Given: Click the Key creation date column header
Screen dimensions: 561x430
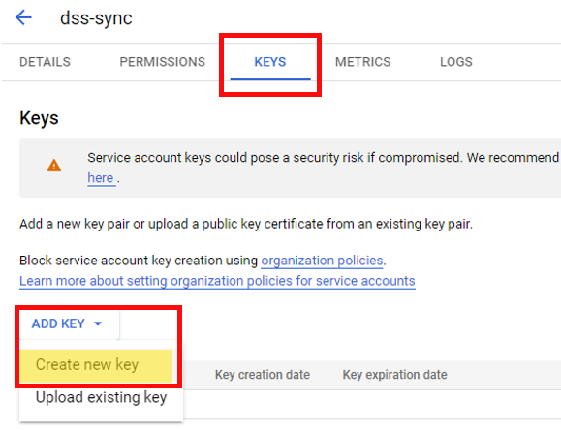Looking at the screenshot, I should 263,375.
